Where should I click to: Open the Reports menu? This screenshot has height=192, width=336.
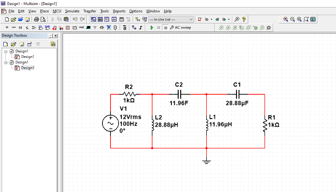point(119,11)
